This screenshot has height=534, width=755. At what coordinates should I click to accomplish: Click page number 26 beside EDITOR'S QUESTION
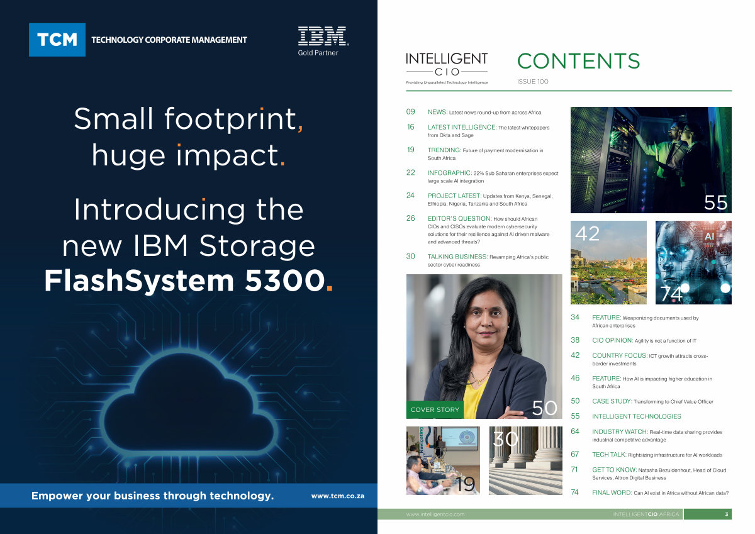411,218
